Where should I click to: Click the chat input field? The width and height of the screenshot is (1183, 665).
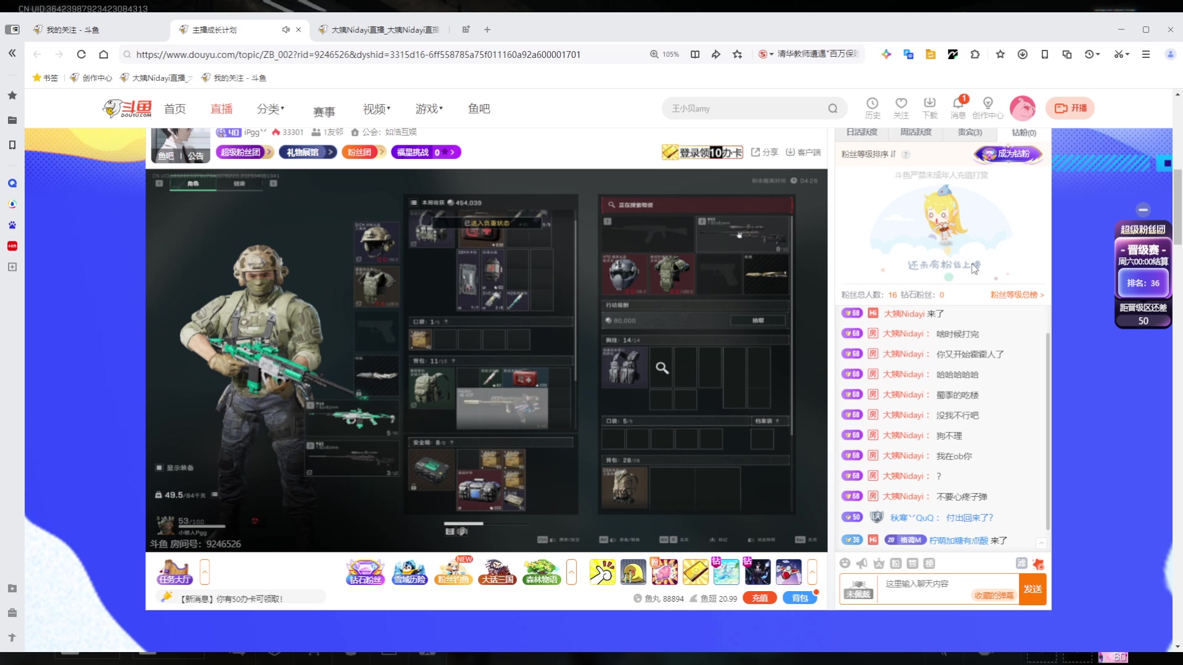[x=949, y=589]
